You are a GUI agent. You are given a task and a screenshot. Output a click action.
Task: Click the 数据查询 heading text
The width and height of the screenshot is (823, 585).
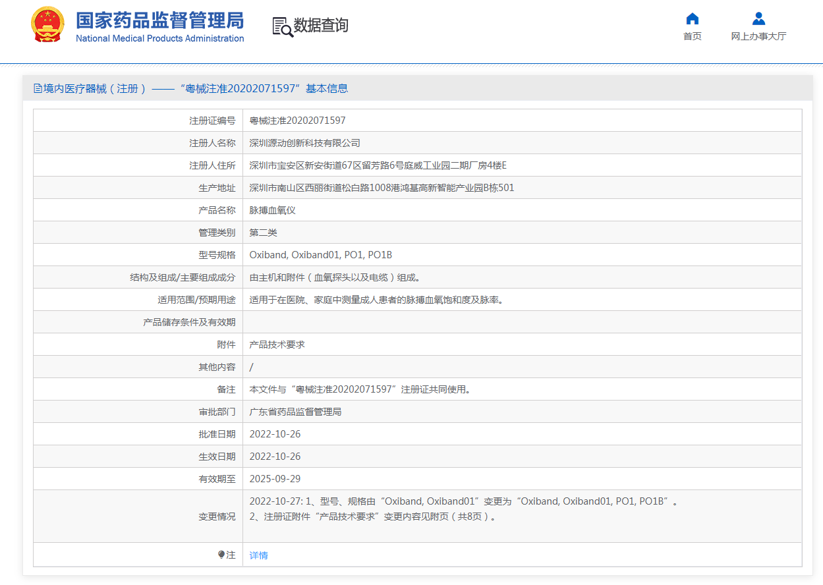[321, 26]
